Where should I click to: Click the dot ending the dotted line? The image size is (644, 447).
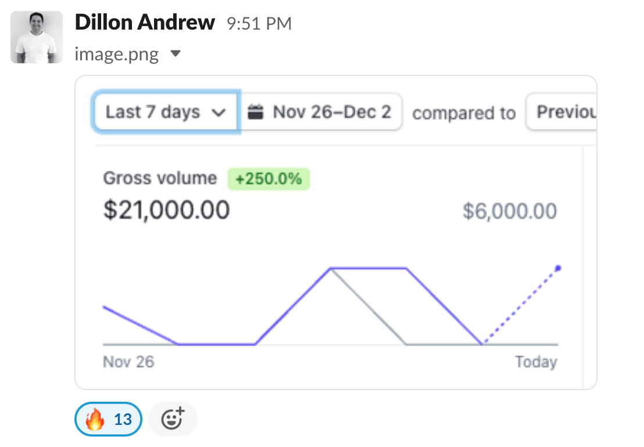(x=558, y=268)
